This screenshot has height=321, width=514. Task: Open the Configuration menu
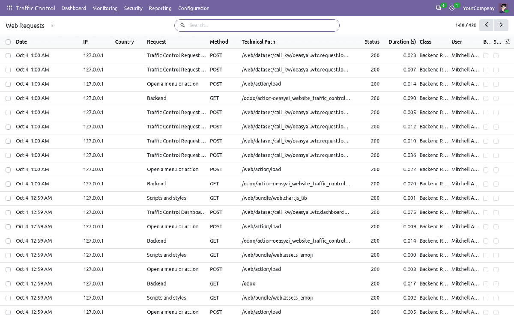pyautogui.click(x=194, y=8)
